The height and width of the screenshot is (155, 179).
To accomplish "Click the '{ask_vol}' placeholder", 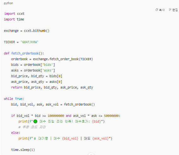I will [101, 138].
